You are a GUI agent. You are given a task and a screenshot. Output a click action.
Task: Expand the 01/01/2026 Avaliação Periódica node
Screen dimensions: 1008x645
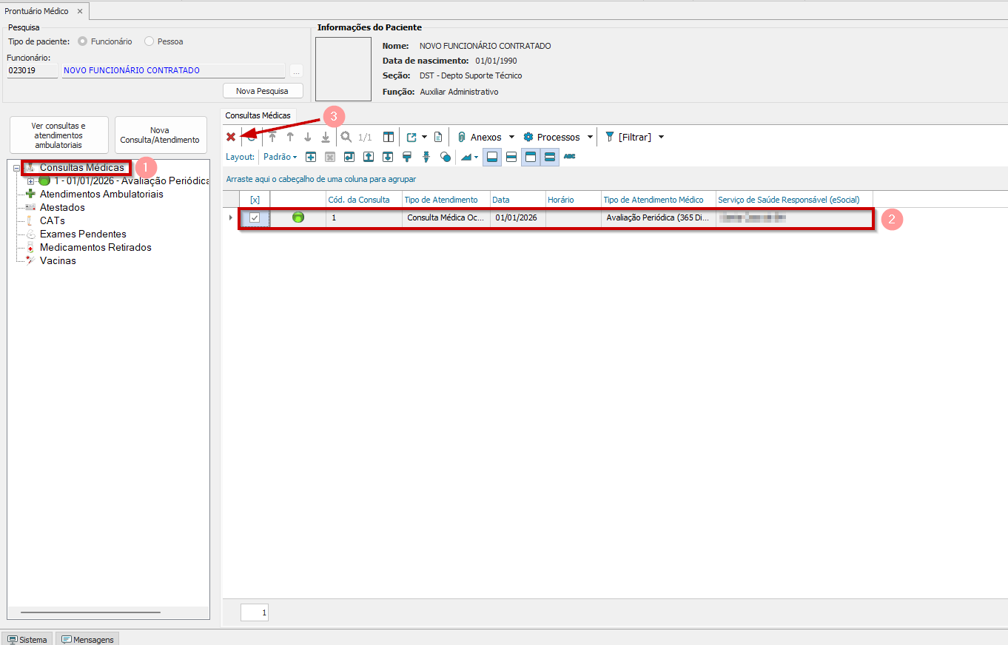[x=30, y=181]
